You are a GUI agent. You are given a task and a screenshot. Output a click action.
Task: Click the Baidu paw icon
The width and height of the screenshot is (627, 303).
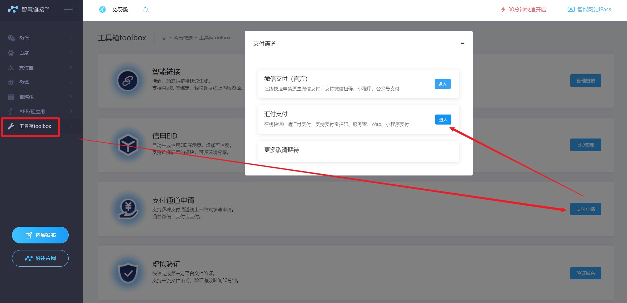coord(11,53)
